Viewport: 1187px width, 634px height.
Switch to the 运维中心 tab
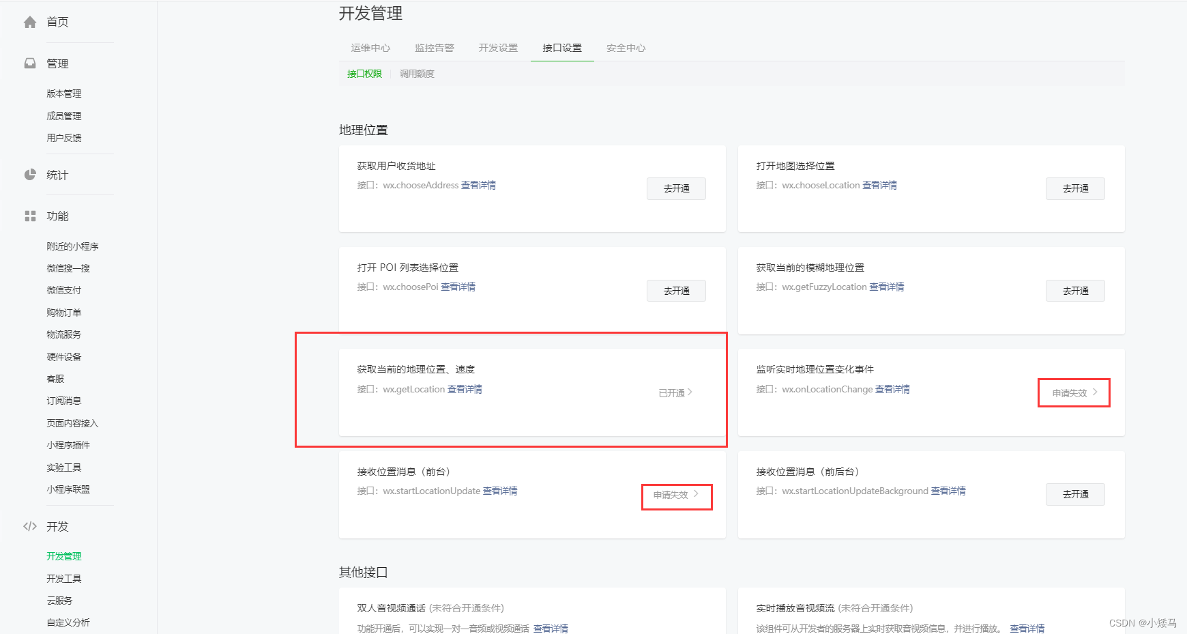coord(370,48)
